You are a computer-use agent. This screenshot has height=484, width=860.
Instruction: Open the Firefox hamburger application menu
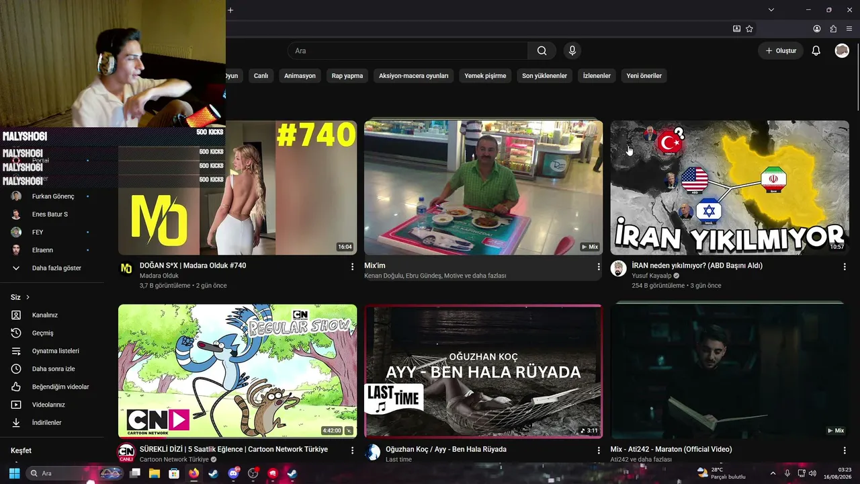coord(849,29)
